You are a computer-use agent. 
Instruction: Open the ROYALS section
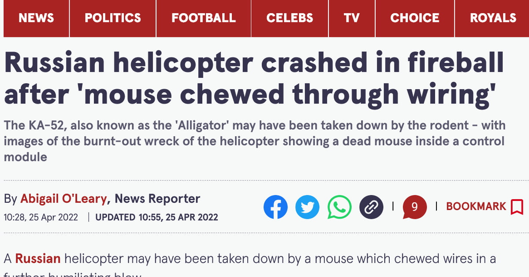coord(494,18)
